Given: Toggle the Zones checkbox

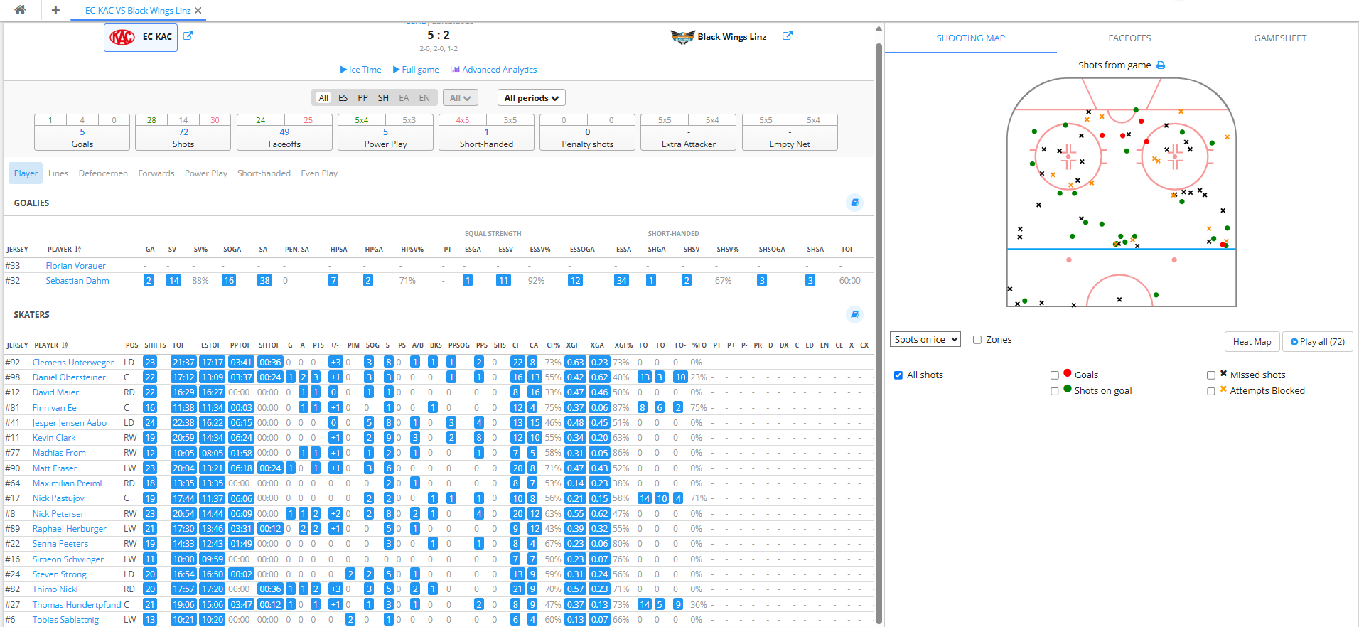Looking at the screenshot, I should click(977, 340).
